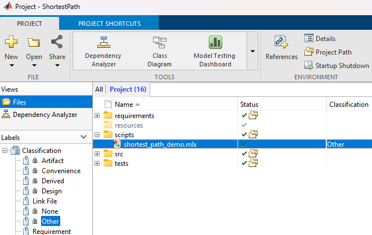
Task: Select the All files tab
Action: [98, 89]
